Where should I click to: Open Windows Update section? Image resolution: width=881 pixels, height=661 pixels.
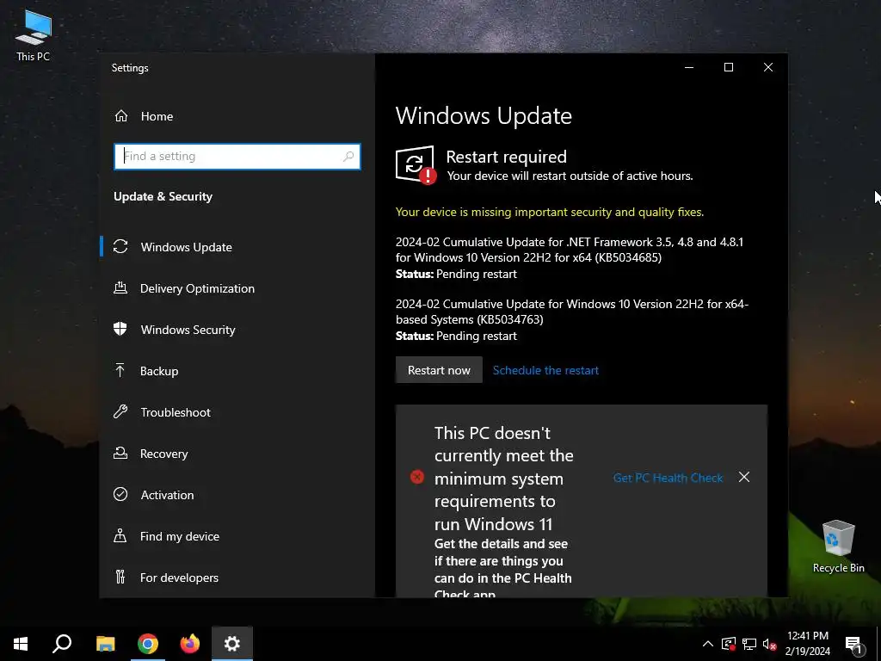(237, 247)
